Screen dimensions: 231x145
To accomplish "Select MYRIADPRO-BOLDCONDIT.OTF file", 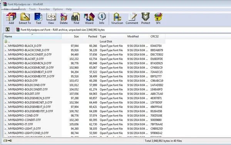I will [28, 89].
